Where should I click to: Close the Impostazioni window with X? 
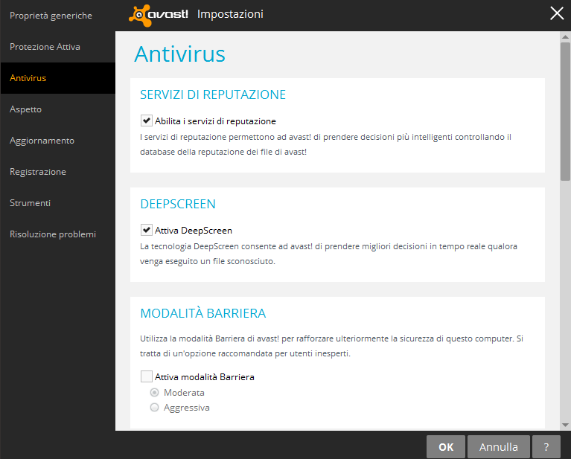(557, 13)
